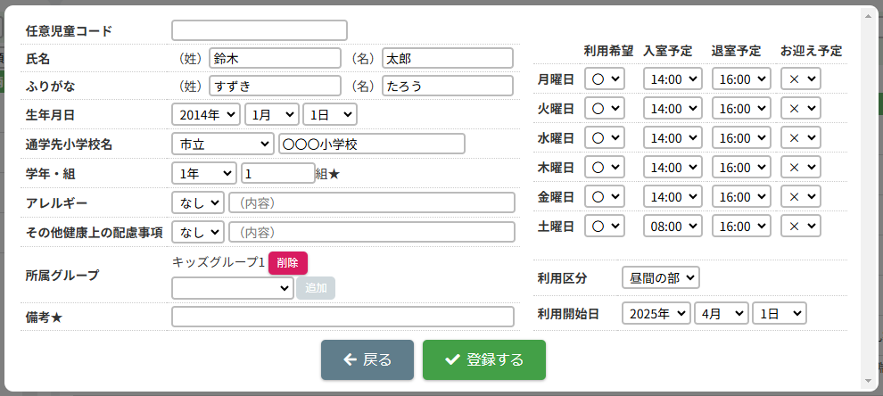
Task: Open the empty 所属グループ selection dropdown
Action: click(x=232, y=287)
